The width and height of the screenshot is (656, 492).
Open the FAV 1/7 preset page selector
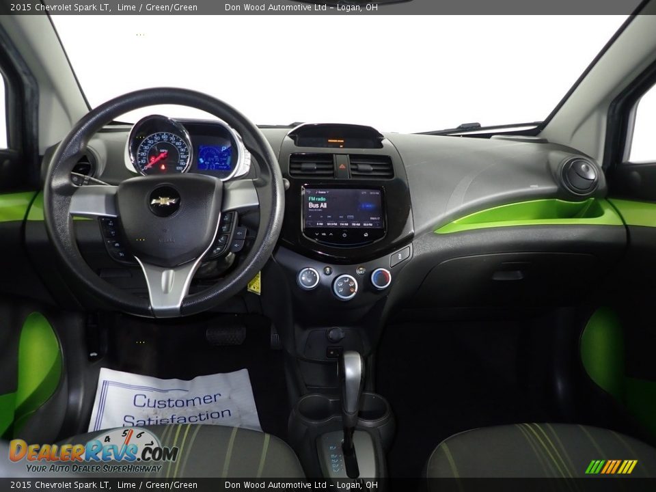click(x=376, y=218)
